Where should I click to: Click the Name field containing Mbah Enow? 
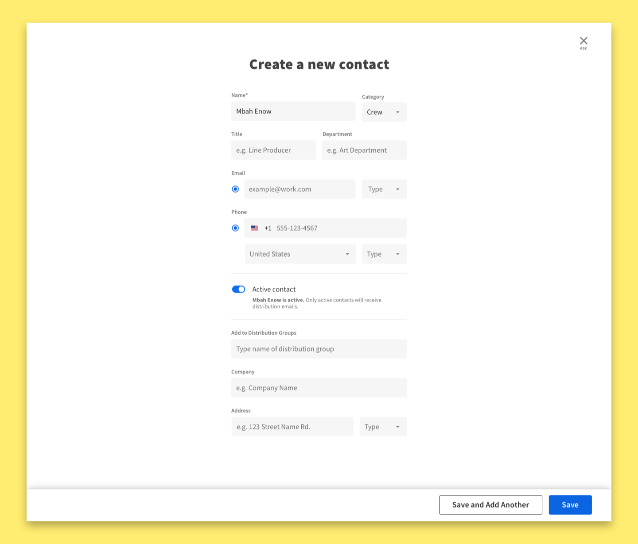[x=293, y=111]
